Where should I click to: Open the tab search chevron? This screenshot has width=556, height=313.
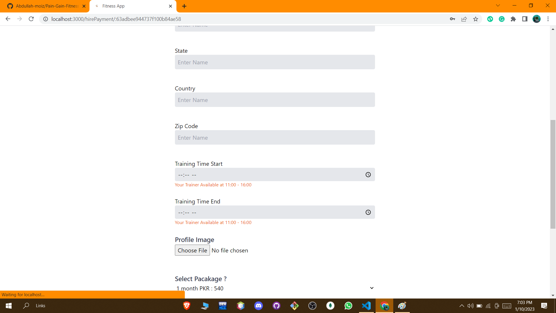pyautogui.click(x=498, y=6)
